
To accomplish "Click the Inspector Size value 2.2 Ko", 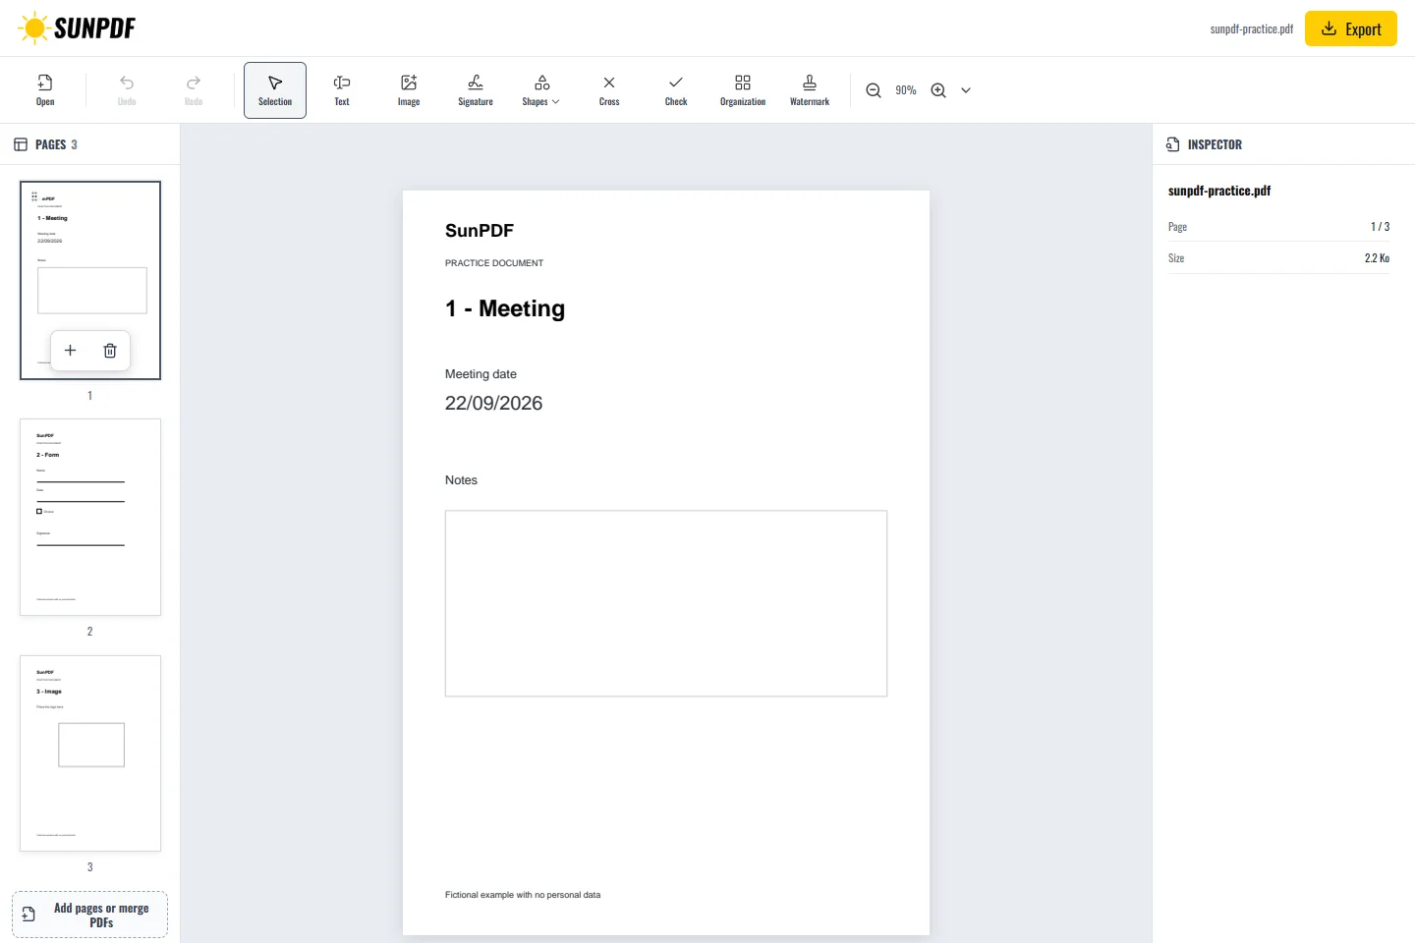I will pos(1377,258).
